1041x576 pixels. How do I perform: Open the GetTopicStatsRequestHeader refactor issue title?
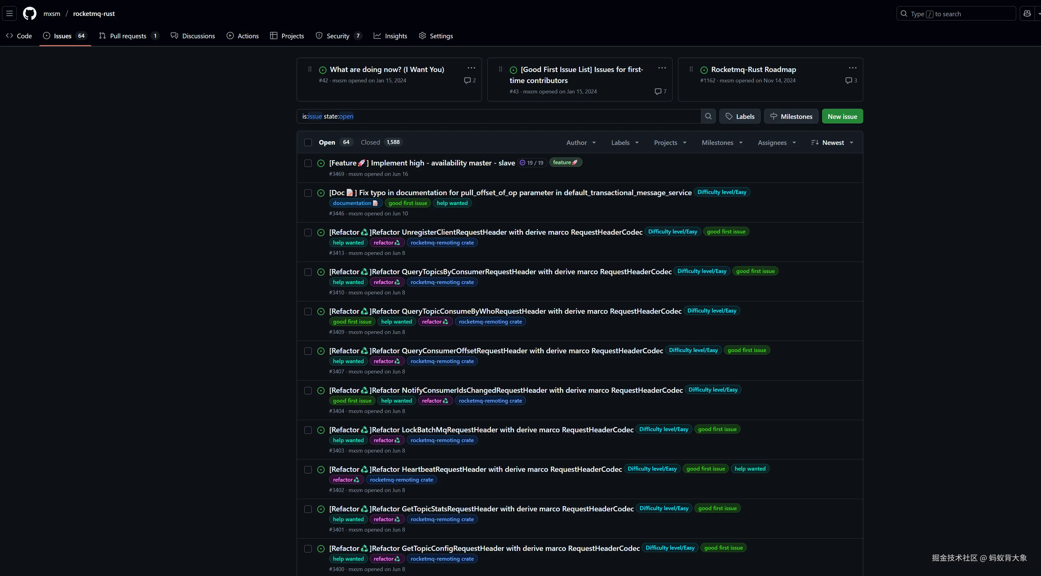tap(481, 509)
